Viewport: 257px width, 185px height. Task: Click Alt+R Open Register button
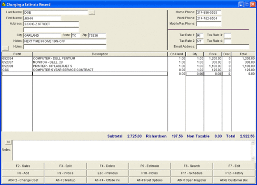pyautogui.click(x=192, y=180)
